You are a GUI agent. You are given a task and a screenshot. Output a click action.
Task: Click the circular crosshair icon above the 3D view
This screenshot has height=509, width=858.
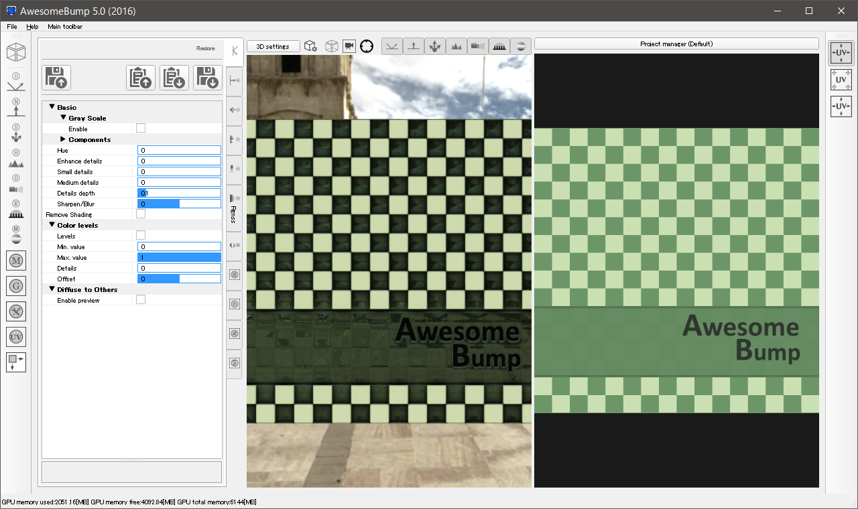367,46
